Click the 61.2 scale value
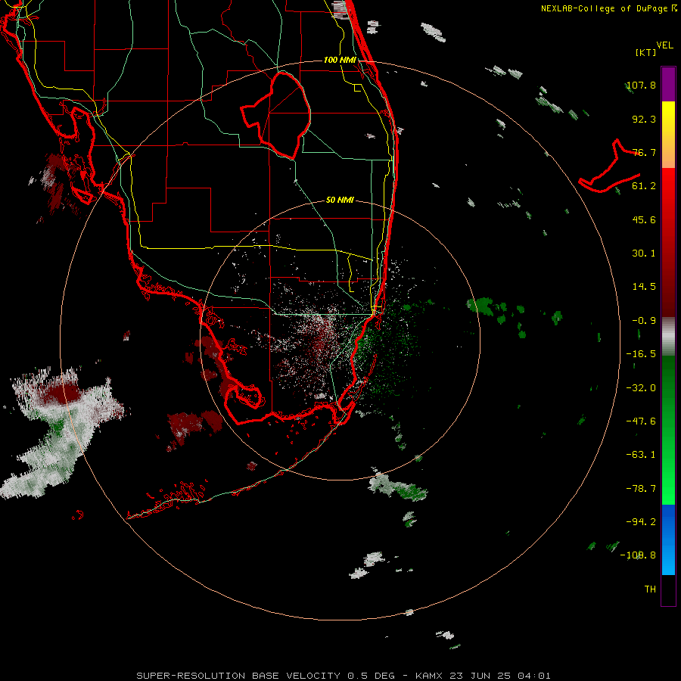The width and height of the screenshot is (681, 681). click(x=644, y=186)
